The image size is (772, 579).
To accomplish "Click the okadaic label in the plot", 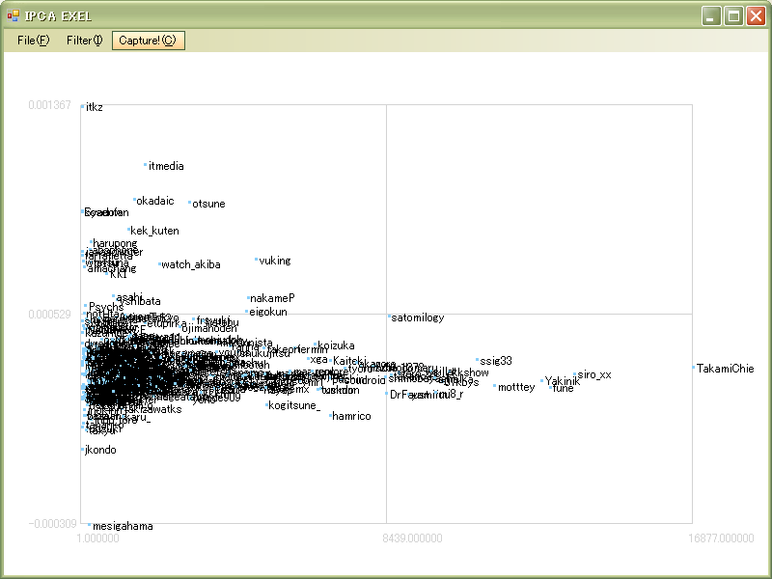I will (155, 201).
